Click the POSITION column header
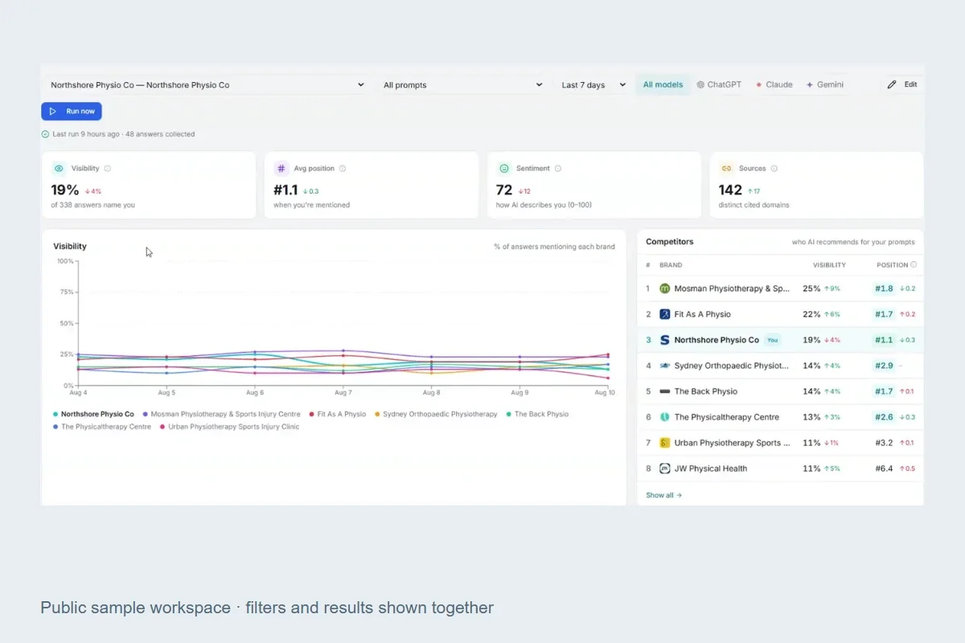The height and width of the screenshot is (643, 965). [x=892, y=264]
